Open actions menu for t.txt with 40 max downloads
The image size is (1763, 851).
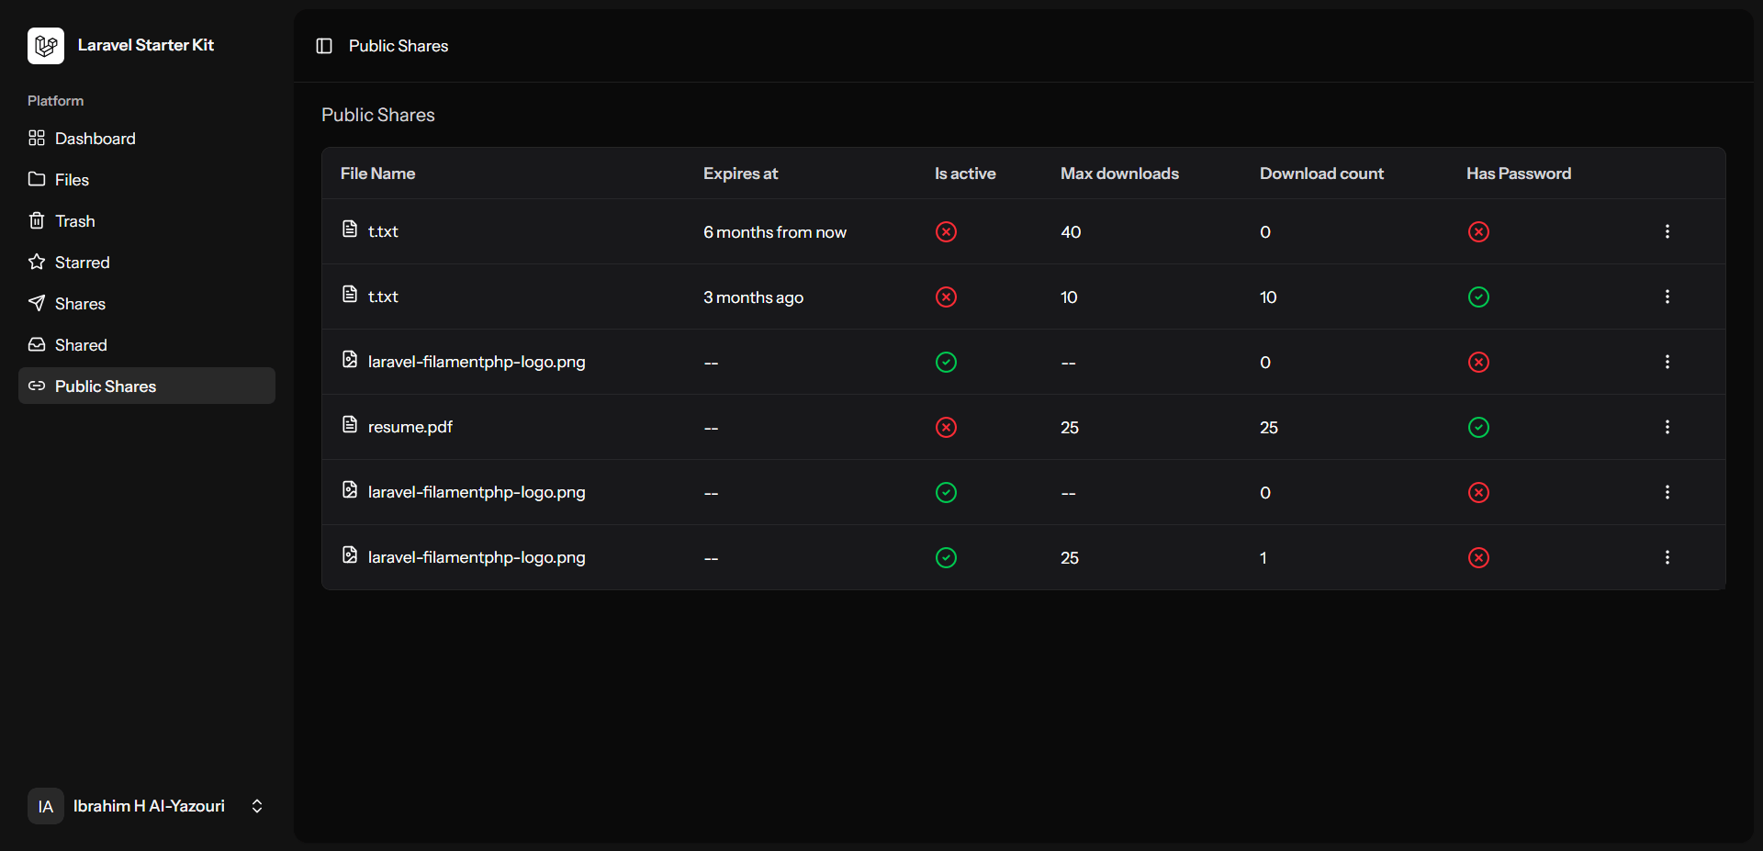click(1668, 231)
